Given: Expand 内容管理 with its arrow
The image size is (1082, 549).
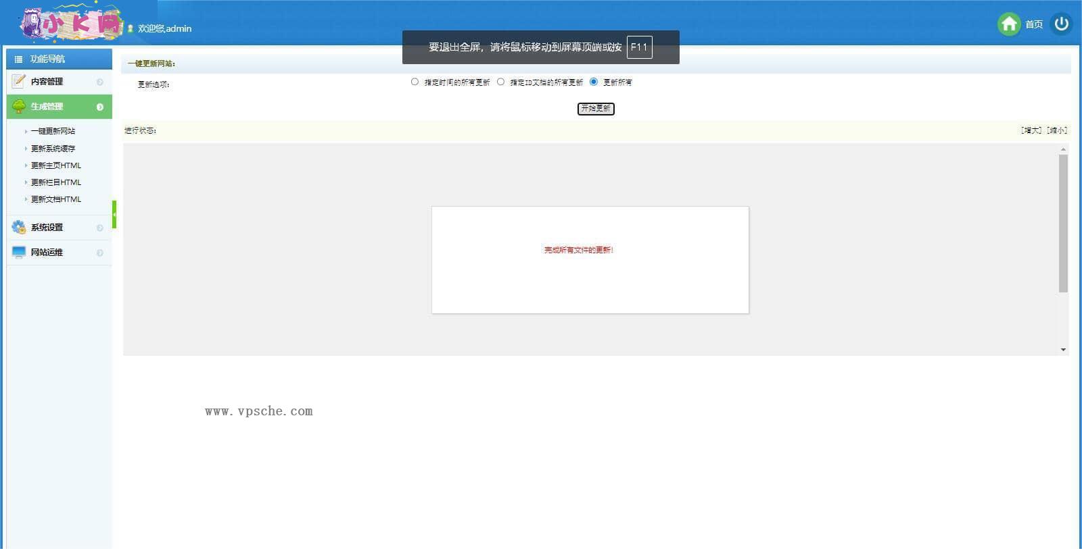Looking at the screenshot, I should tap(100, 82).
